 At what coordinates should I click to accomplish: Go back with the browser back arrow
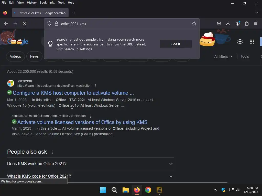pos(6,24)
